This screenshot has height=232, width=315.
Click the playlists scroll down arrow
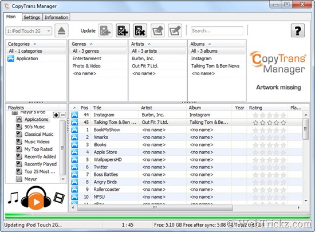click(x=63, y=179)
